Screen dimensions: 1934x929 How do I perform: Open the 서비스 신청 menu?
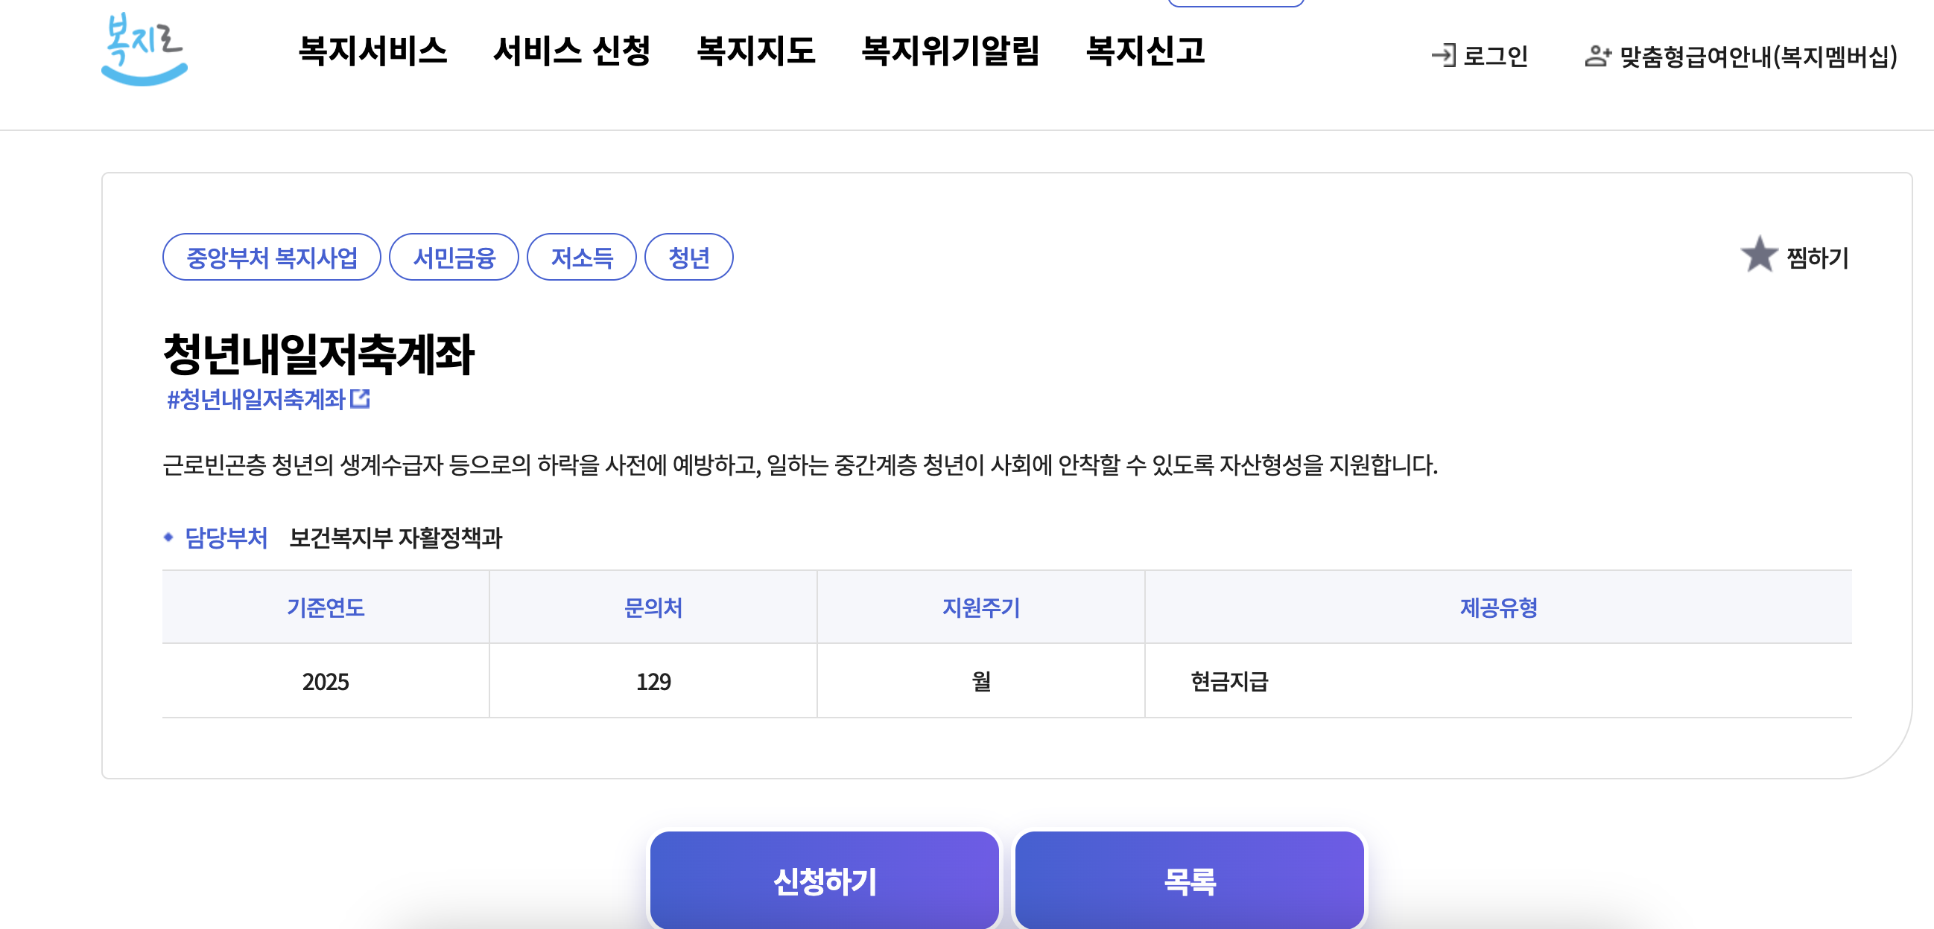coord(574,51)
